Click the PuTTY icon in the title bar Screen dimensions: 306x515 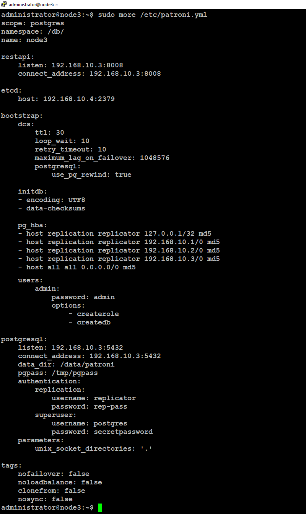click(4, 5)
